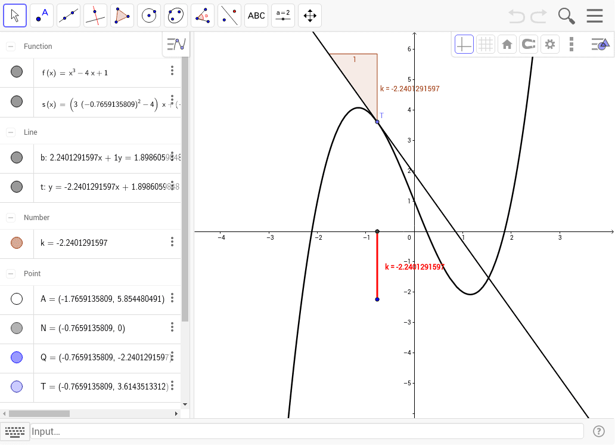Select the Polygon tool
Viewport: 615px width, 445px height.
point(122,16)
